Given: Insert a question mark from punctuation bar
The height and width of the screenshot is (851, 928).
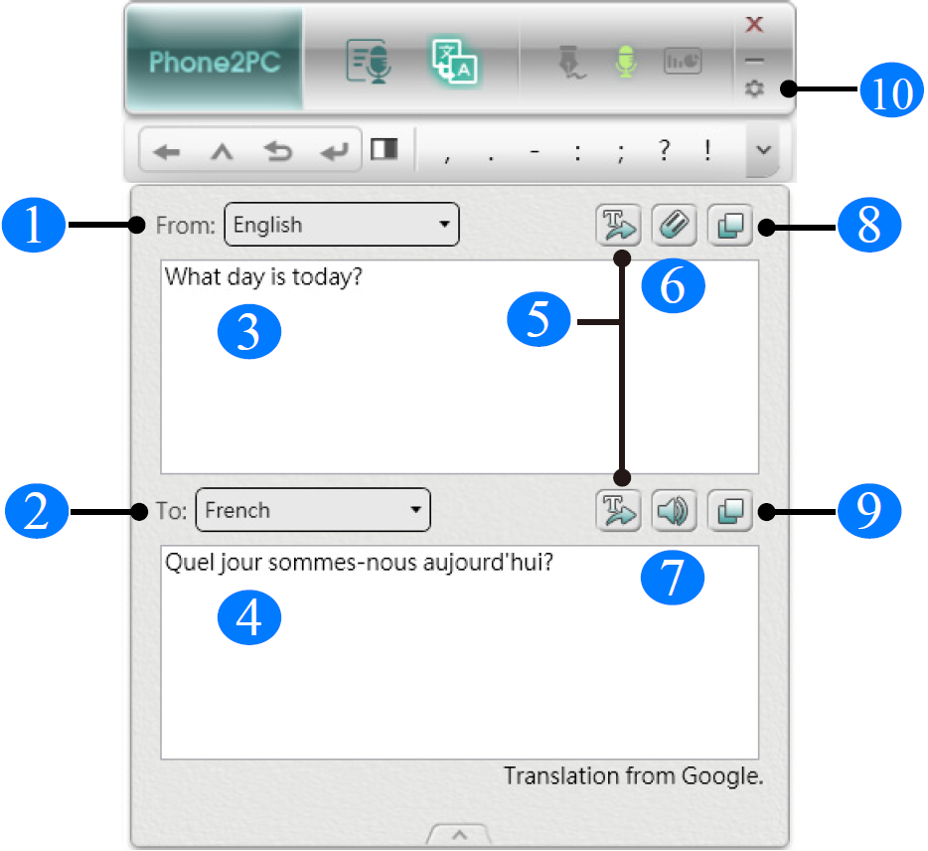Looking at the screenshot, I should click(x=665, y=151).
